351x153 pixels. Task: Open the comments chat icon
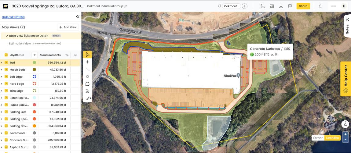click(x=290, y=6)
